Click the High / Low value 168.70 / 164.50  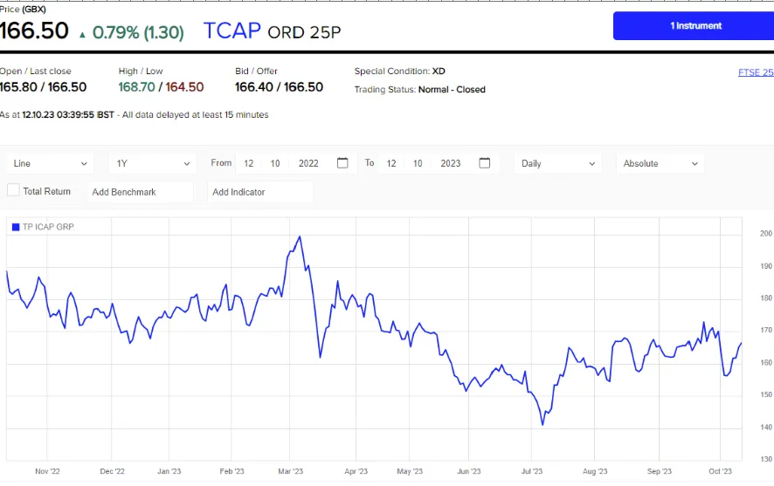(x=161, y=86)
